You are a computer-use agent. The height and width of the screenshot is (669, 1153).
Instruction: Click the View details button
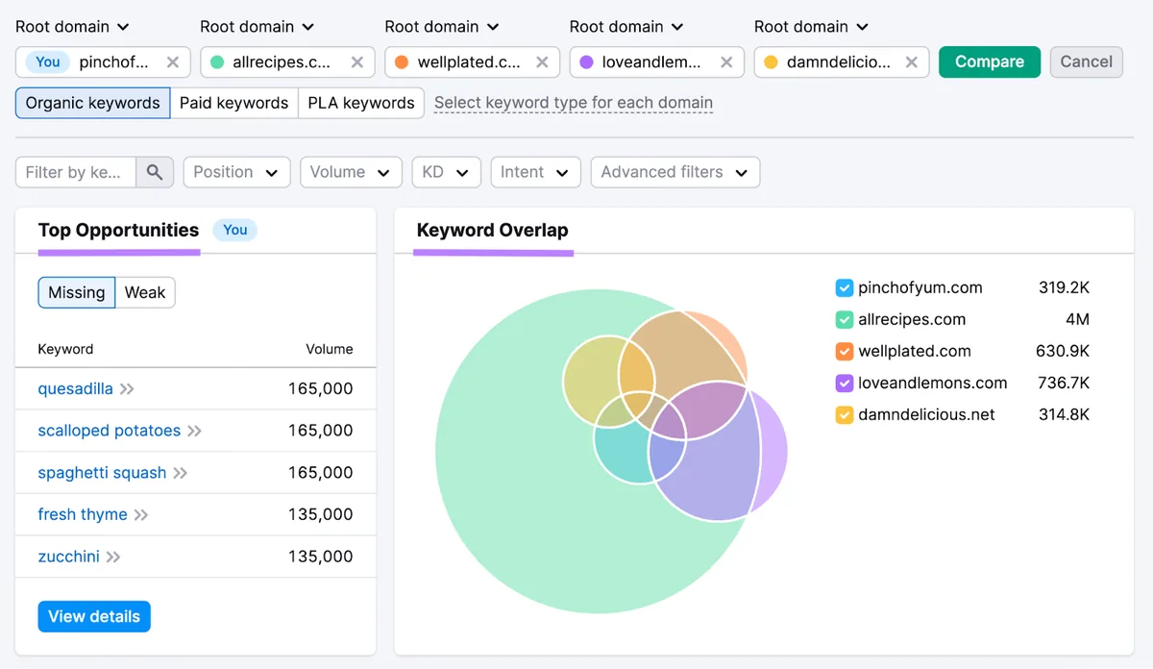click(x=94, y=616)
